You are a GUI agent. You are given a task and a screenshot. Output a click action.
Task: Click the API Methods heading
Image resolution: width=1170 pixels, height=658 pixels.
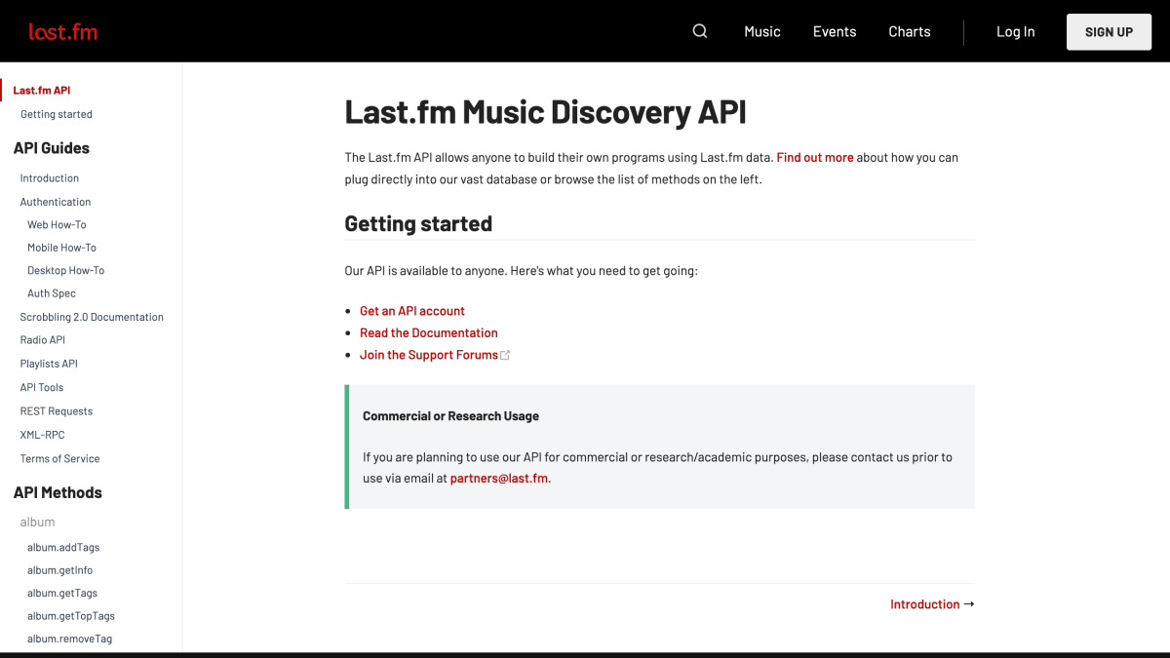pyautogui.click(x=58, y=492)
